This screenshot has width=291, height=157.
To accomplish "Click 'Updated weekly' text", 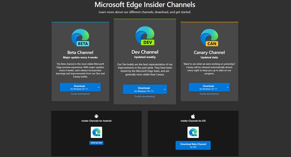I will [145, 57].
